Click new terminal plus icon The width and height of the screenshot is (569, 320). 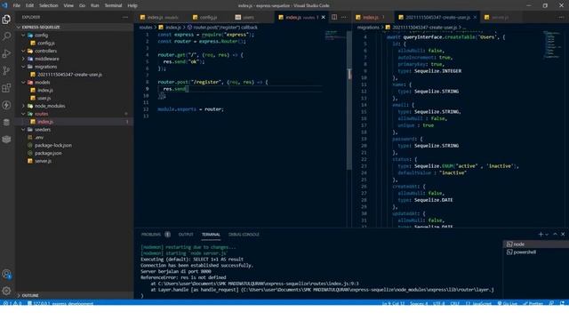click(541, 235)
